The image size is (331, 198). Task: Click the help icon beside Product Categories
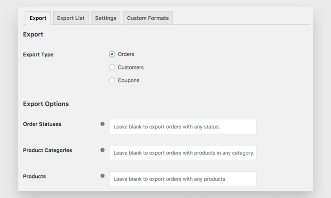(103, 150)
